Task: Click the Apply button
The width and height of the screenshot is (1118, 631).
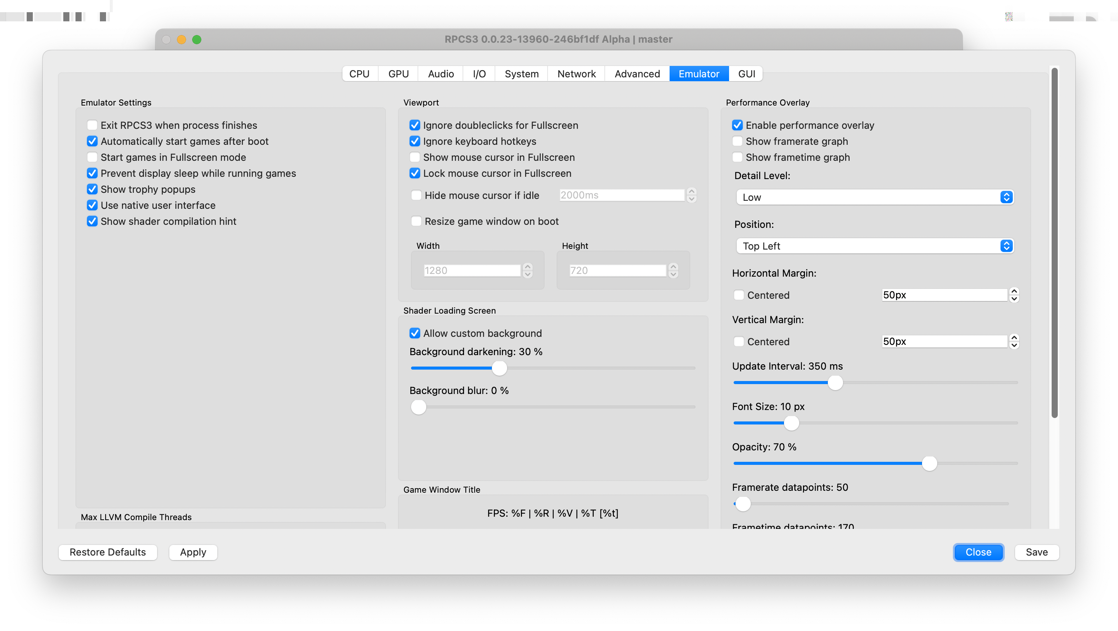Action: (193, 553)
